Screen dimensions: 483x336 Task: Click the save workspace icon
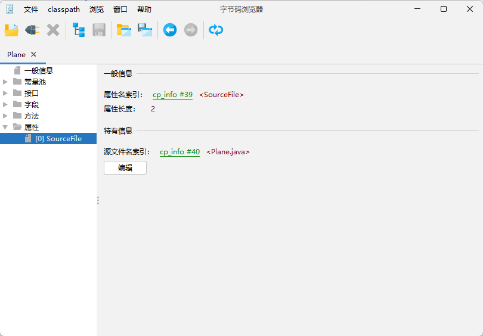145,30
